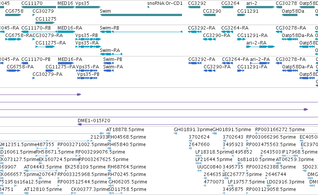Open the CG3290 gene label

tap(212, 11)
